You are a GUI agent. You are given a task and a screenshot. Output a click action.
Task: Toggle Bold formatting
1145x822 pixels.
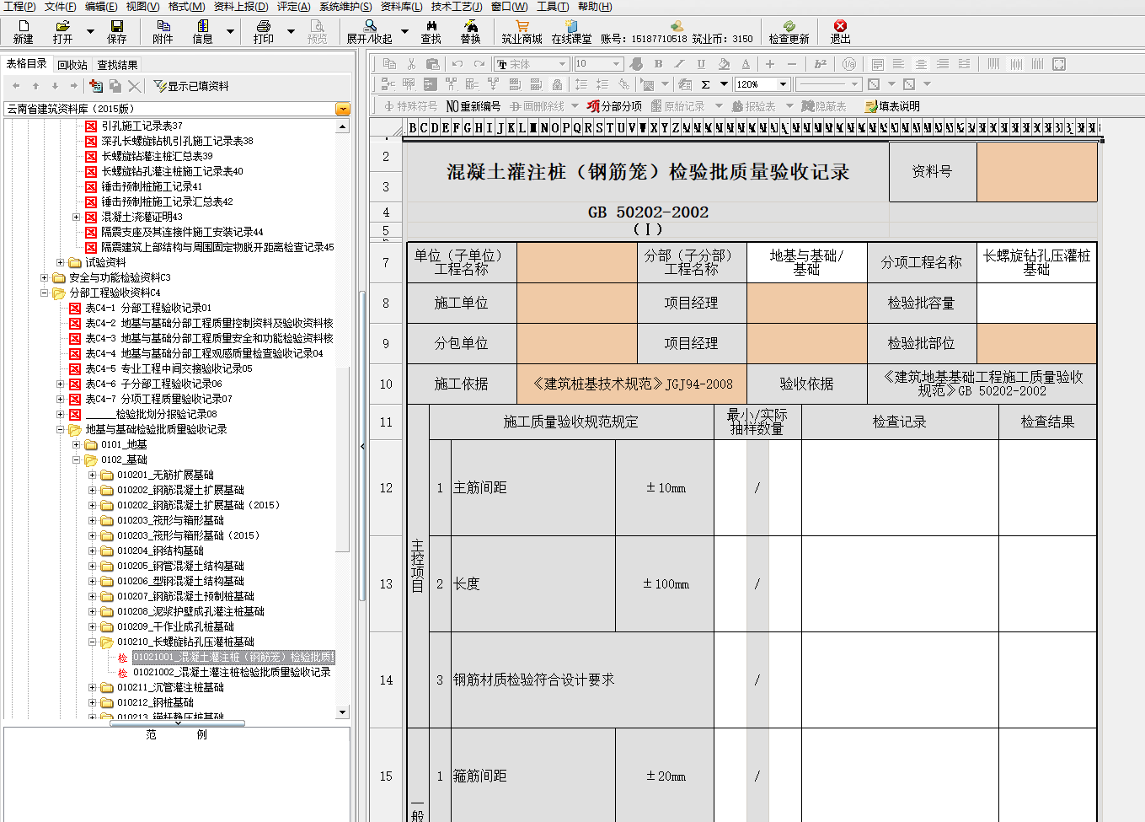pyautogui.click(x=658, y=64)
